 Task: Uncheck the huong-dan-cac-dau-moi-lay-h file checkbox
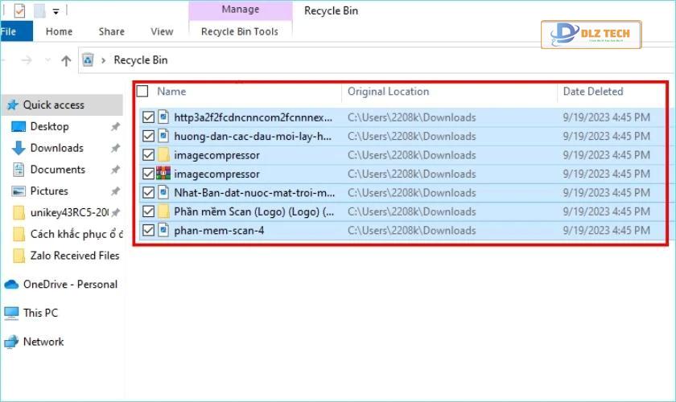click(148, 136)
